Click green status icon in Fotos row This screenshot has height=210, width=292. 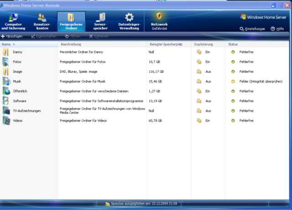pyautogui.click(x=233, y=62)
